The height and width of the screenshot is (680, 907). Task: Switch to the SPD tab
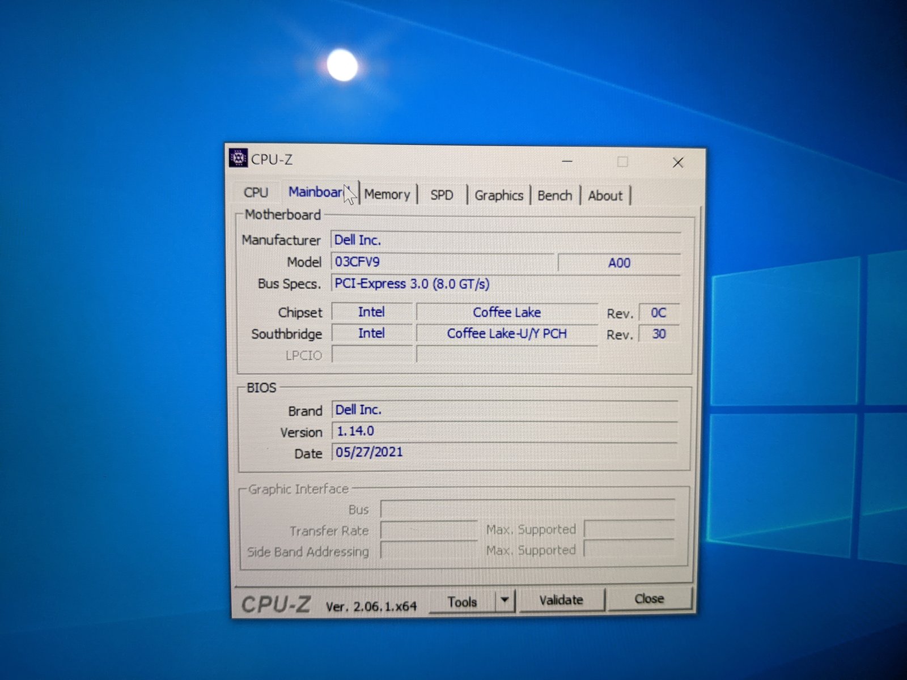442,195
